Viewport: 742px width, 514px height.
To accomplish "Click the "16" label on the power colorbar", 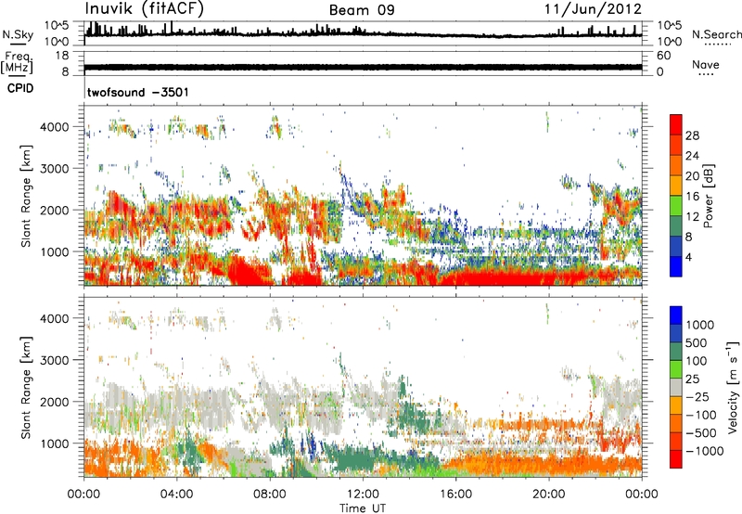I will 692,197.
